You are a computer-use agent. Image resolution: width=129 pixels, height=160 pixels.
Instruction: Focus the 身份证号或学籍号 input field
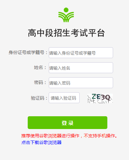pos(81,53)
